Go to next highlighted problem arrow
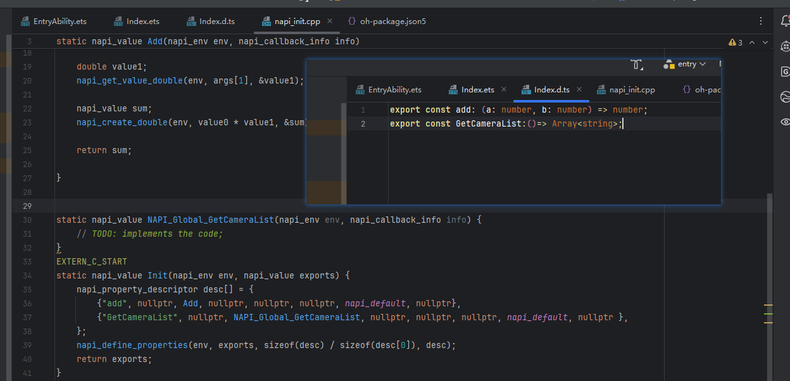 point(765,42)
